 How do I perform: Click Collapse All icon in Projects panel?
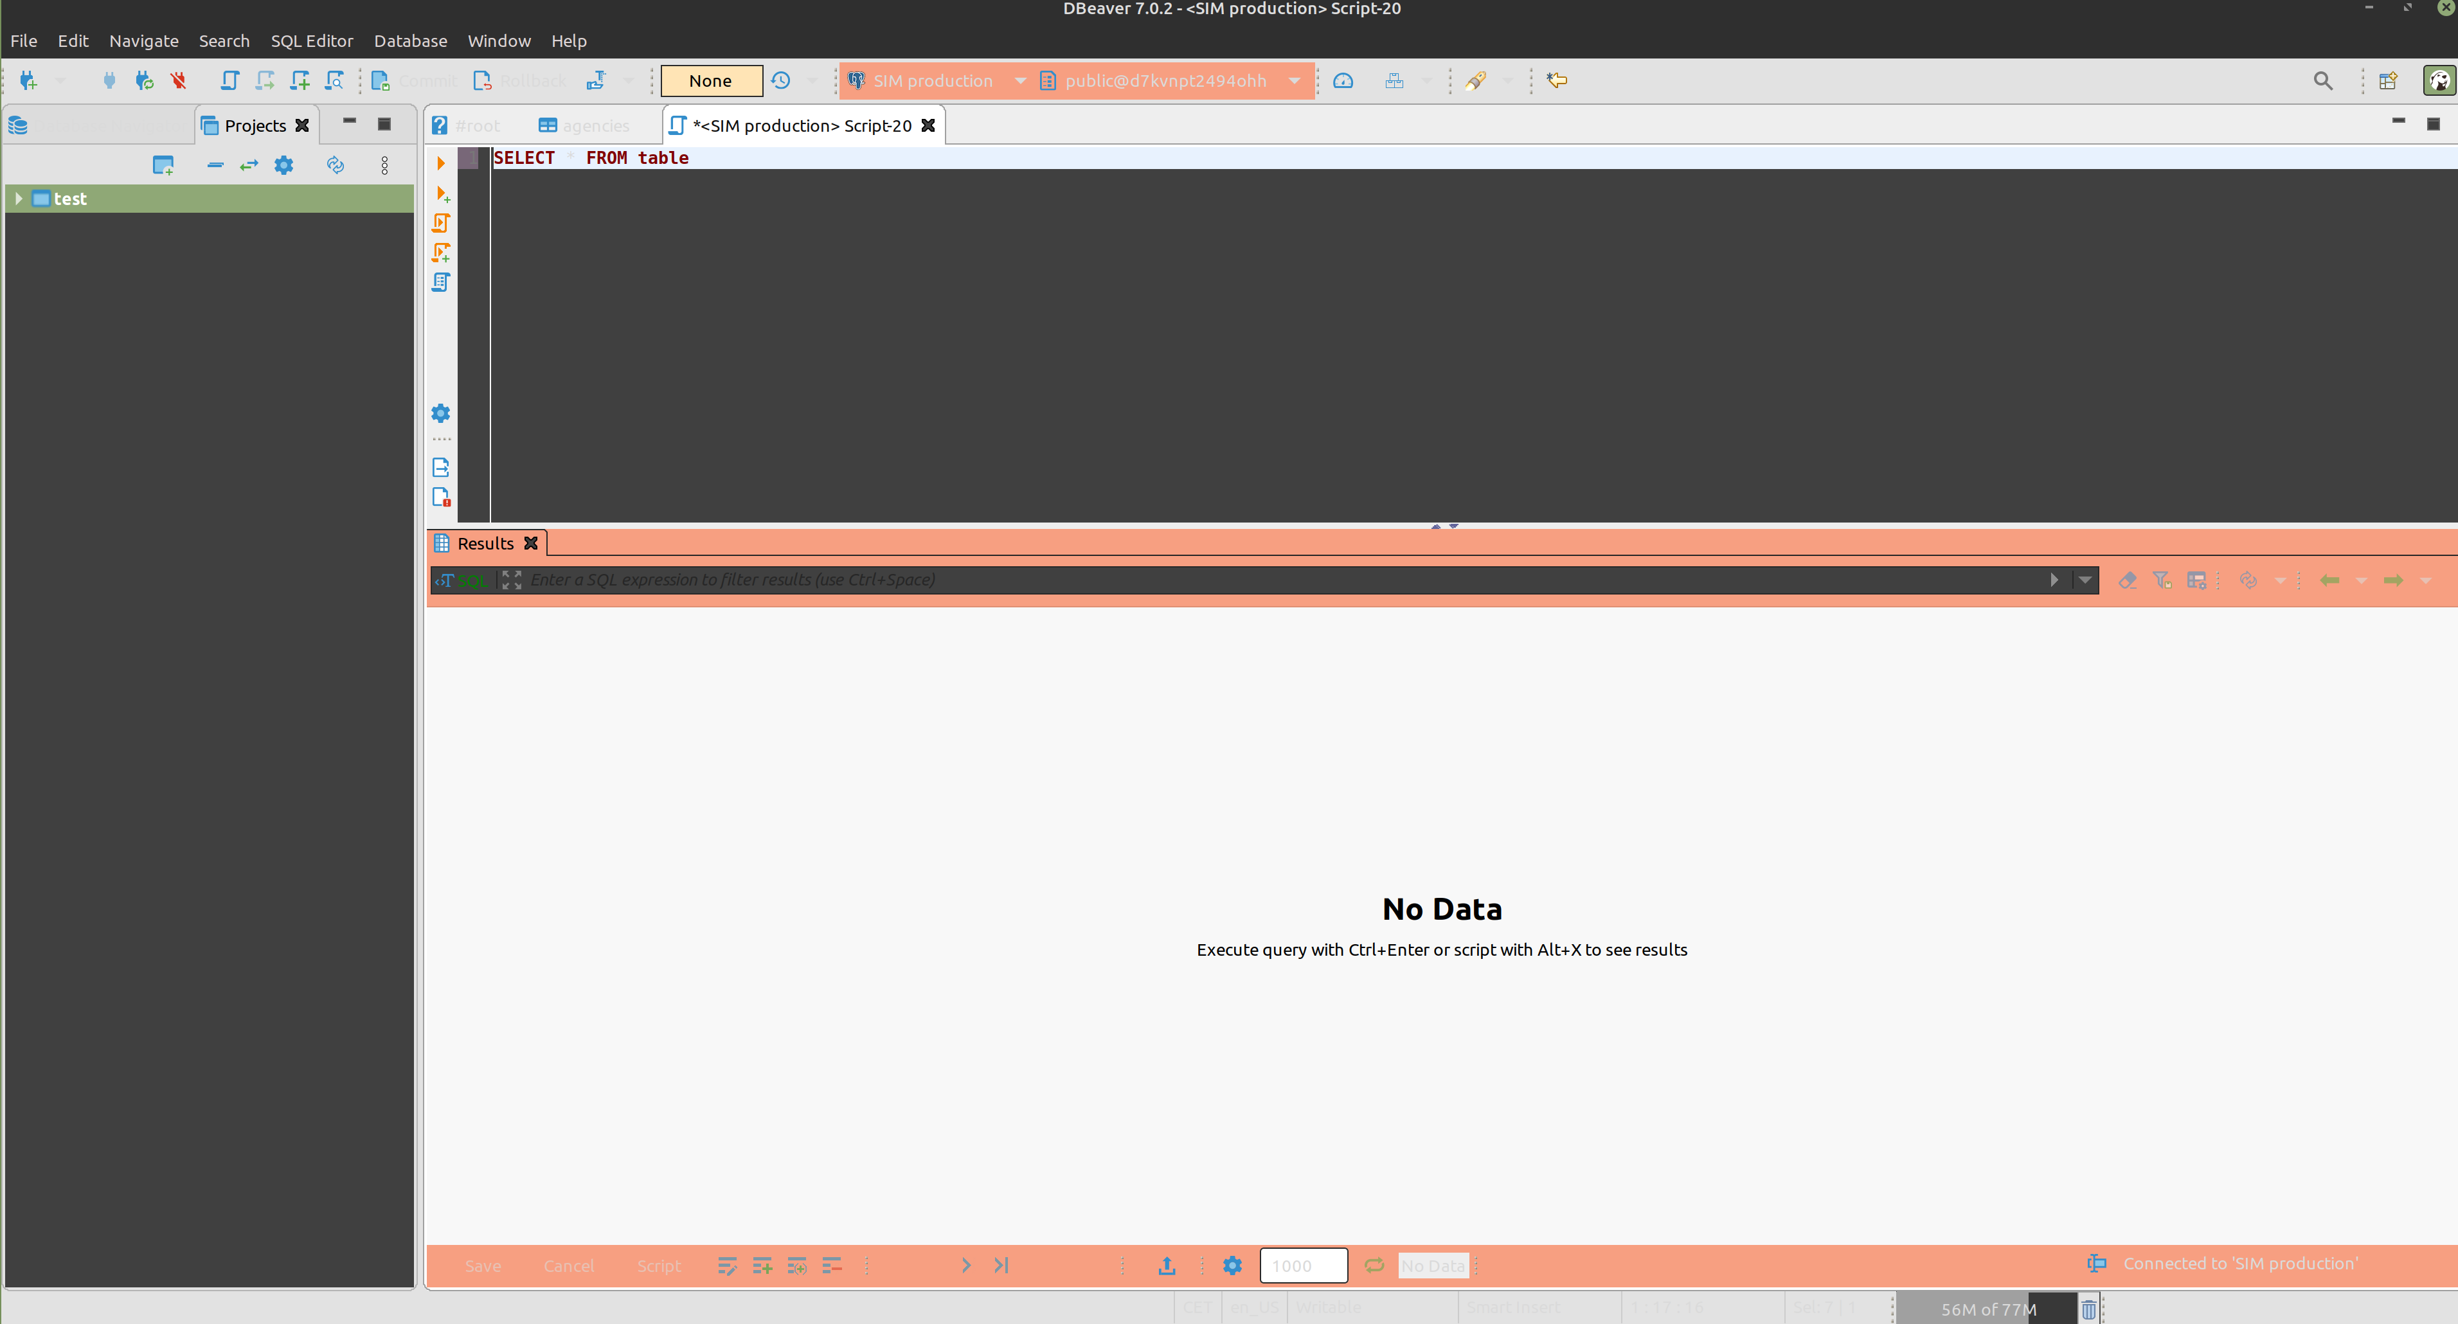coord(215,166)
